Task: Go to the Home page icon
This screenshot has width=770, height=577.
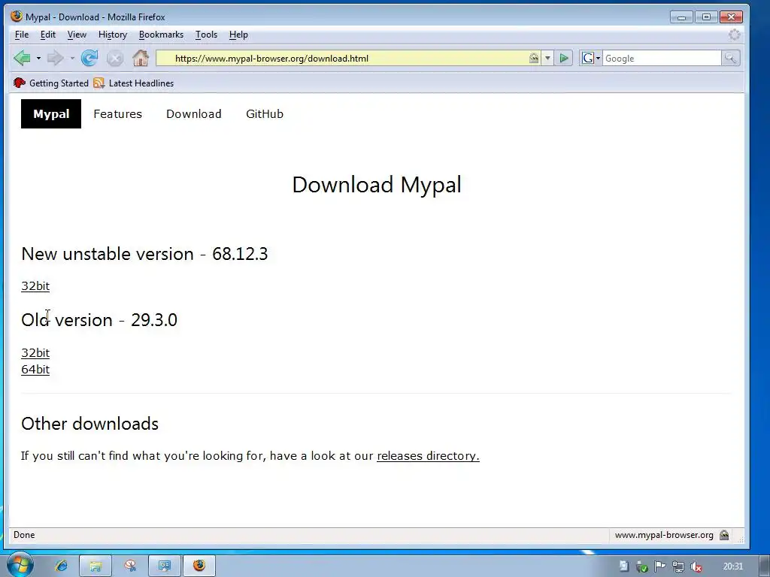Action: [141, 58]
